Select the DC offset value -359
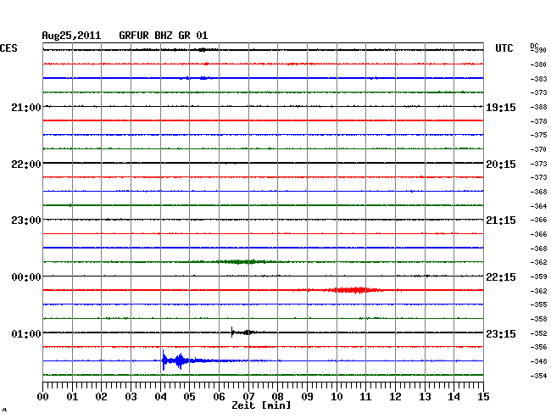Image resolution: width=551 pixels, height=419 pixels. click(x=538, y=277)
